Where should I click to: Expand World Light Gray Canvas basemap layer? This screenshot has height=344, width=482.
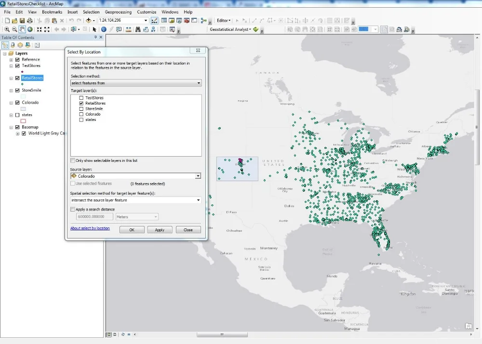17,133
